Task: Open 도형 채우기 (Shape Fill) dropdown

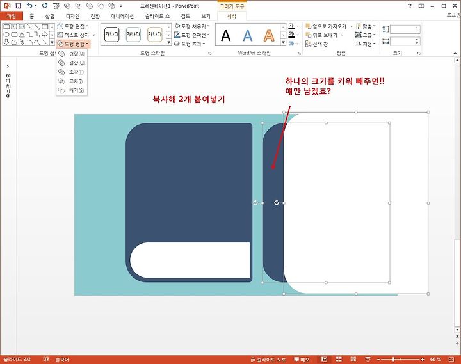Action: [x=192, y=26]
